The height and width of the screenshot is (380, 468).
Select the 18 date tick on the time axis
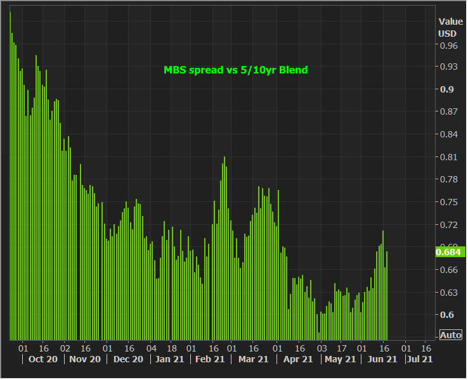tap(172, 348)
